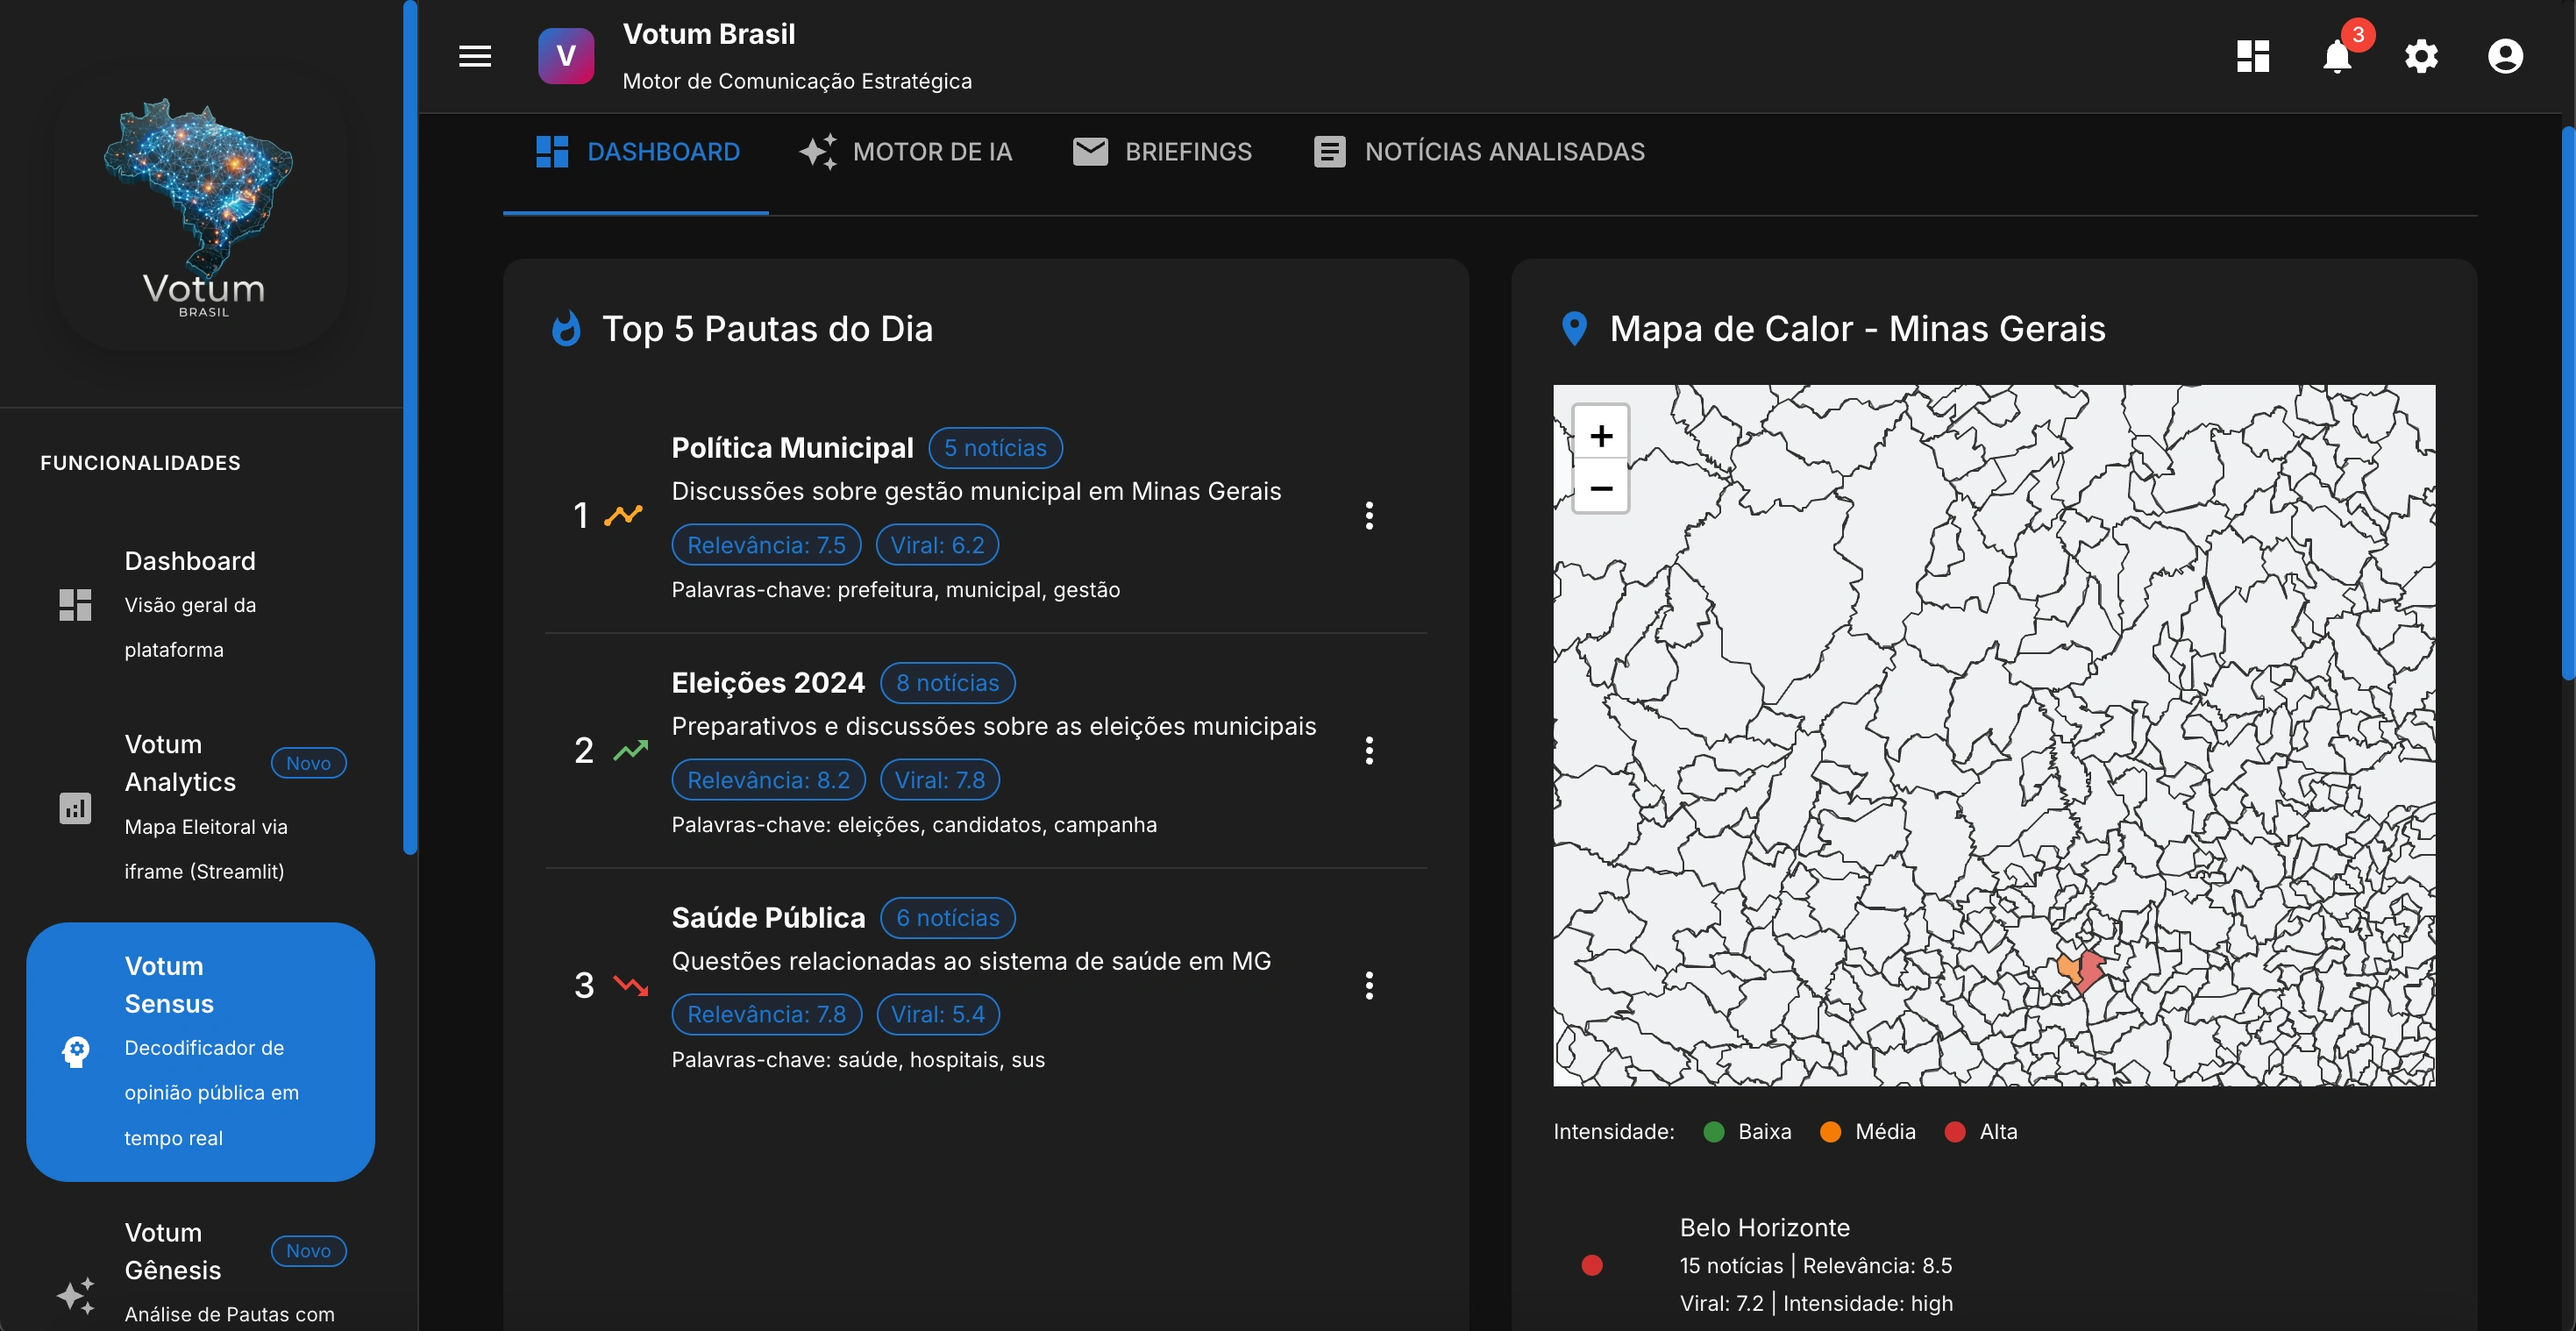Viewport: 2576px width, 1331px height.
Task: Open options menu for Saúde Pública
Action: point(1369,985)
